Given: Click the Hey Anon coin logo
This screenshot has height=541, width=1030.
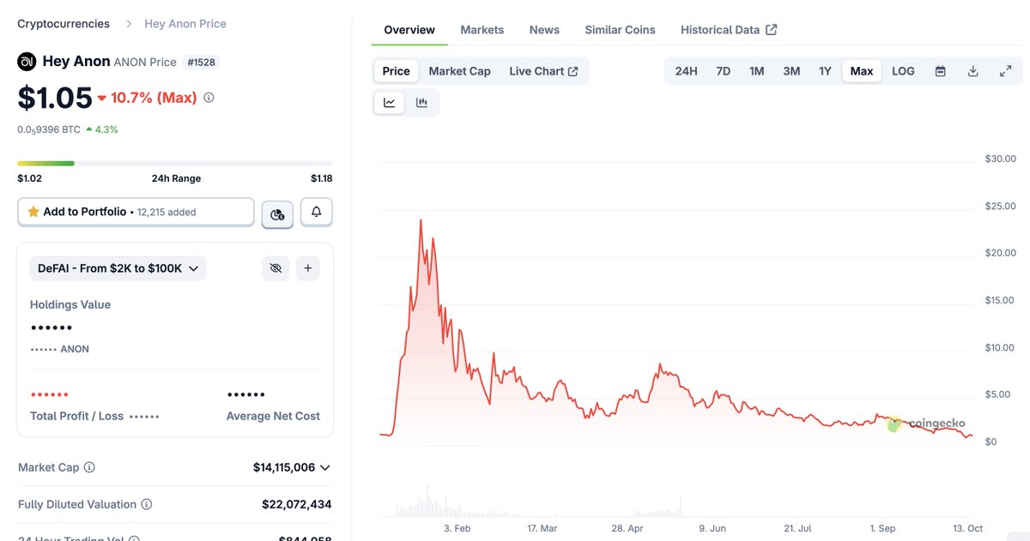Looking at the screenshot, I should click(x=27, y=62).
